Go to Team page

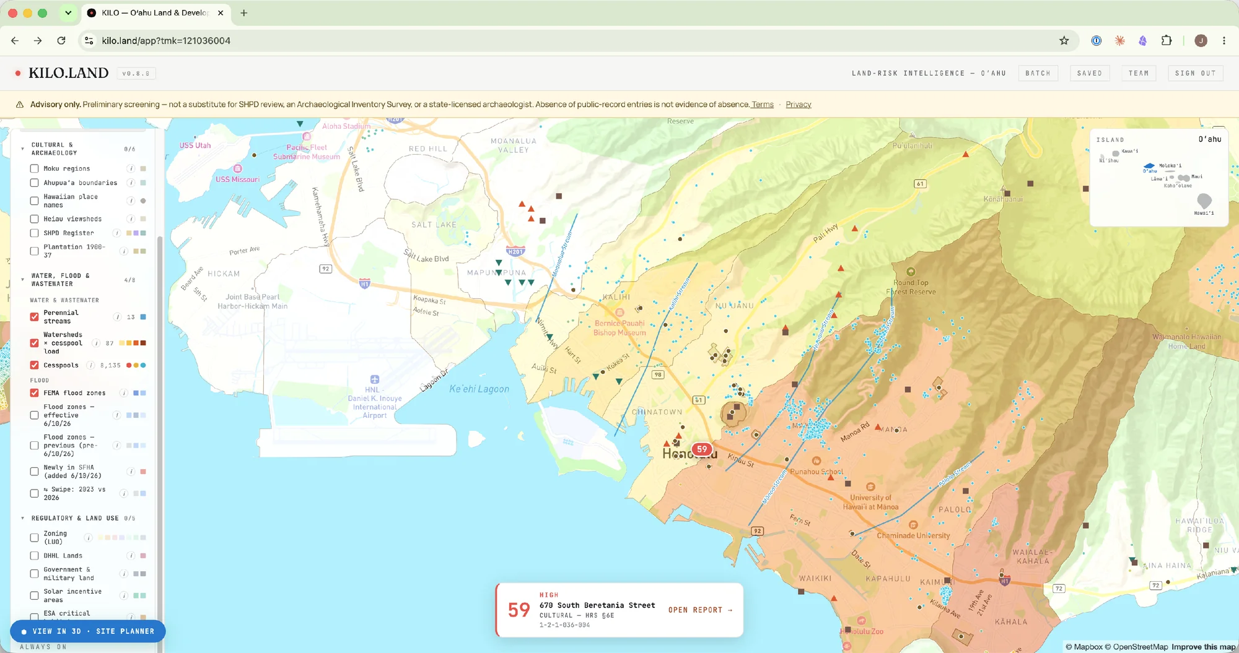coord(1138,73)
